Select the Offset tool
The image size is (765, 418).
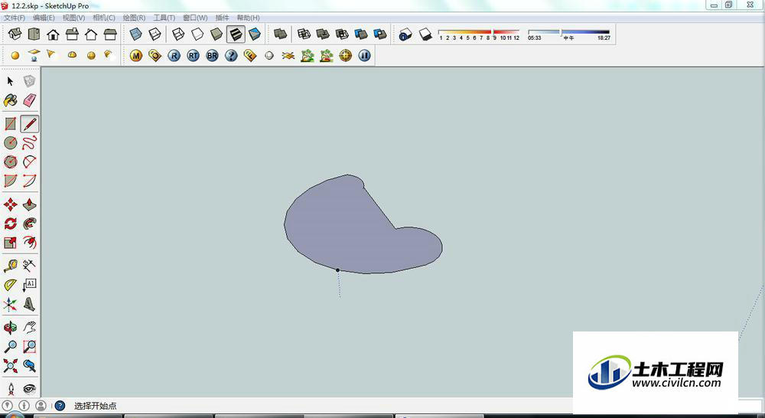(29, 242)
